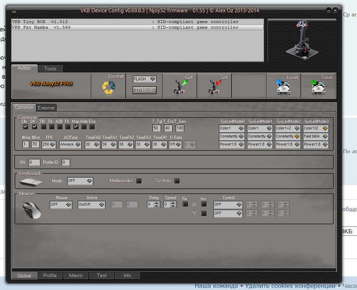This screenshot has width=357, height=290.
Task: Click the Get joystick icon
Action: pyautogui.click(x=180, y=87)
